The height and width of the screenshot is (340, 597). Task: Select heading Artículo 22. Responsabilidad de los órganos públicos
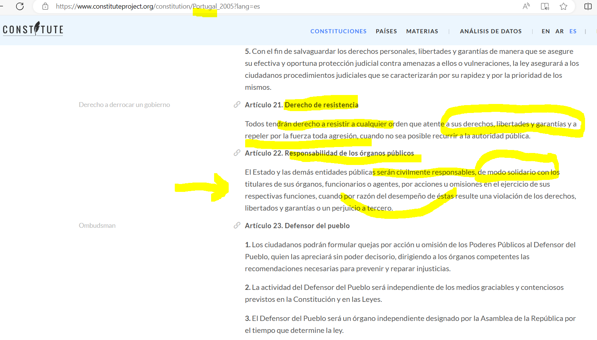click(329, 153)
